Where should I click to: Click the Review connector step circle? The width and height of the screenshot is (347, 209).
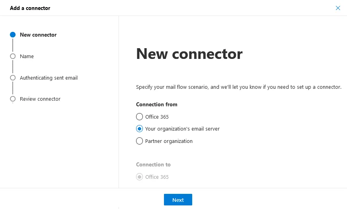[13, 99]
